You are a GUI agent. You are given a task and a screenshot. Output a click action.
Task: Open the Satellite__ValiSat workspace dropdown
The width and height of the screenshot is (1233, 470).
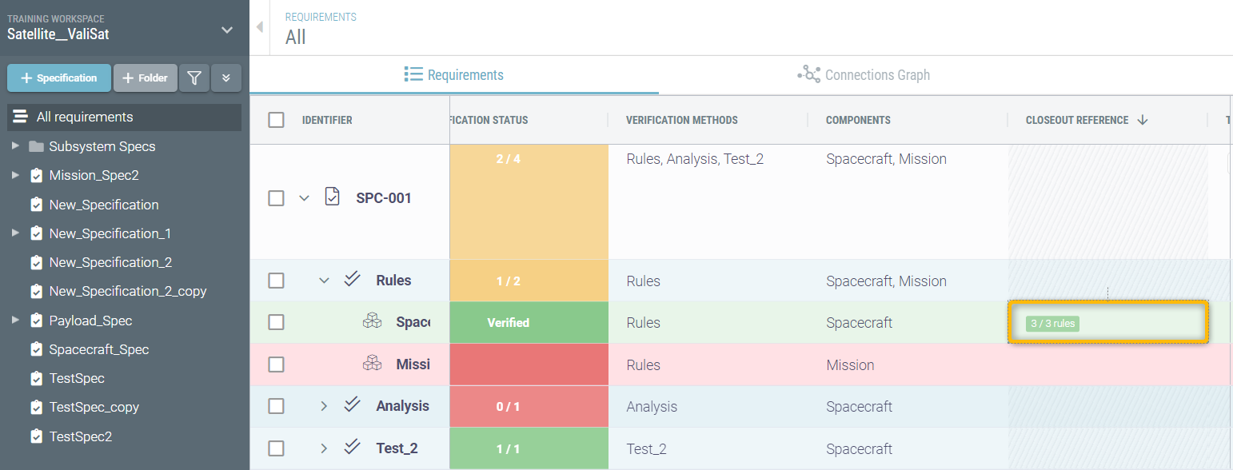(227, 30)
